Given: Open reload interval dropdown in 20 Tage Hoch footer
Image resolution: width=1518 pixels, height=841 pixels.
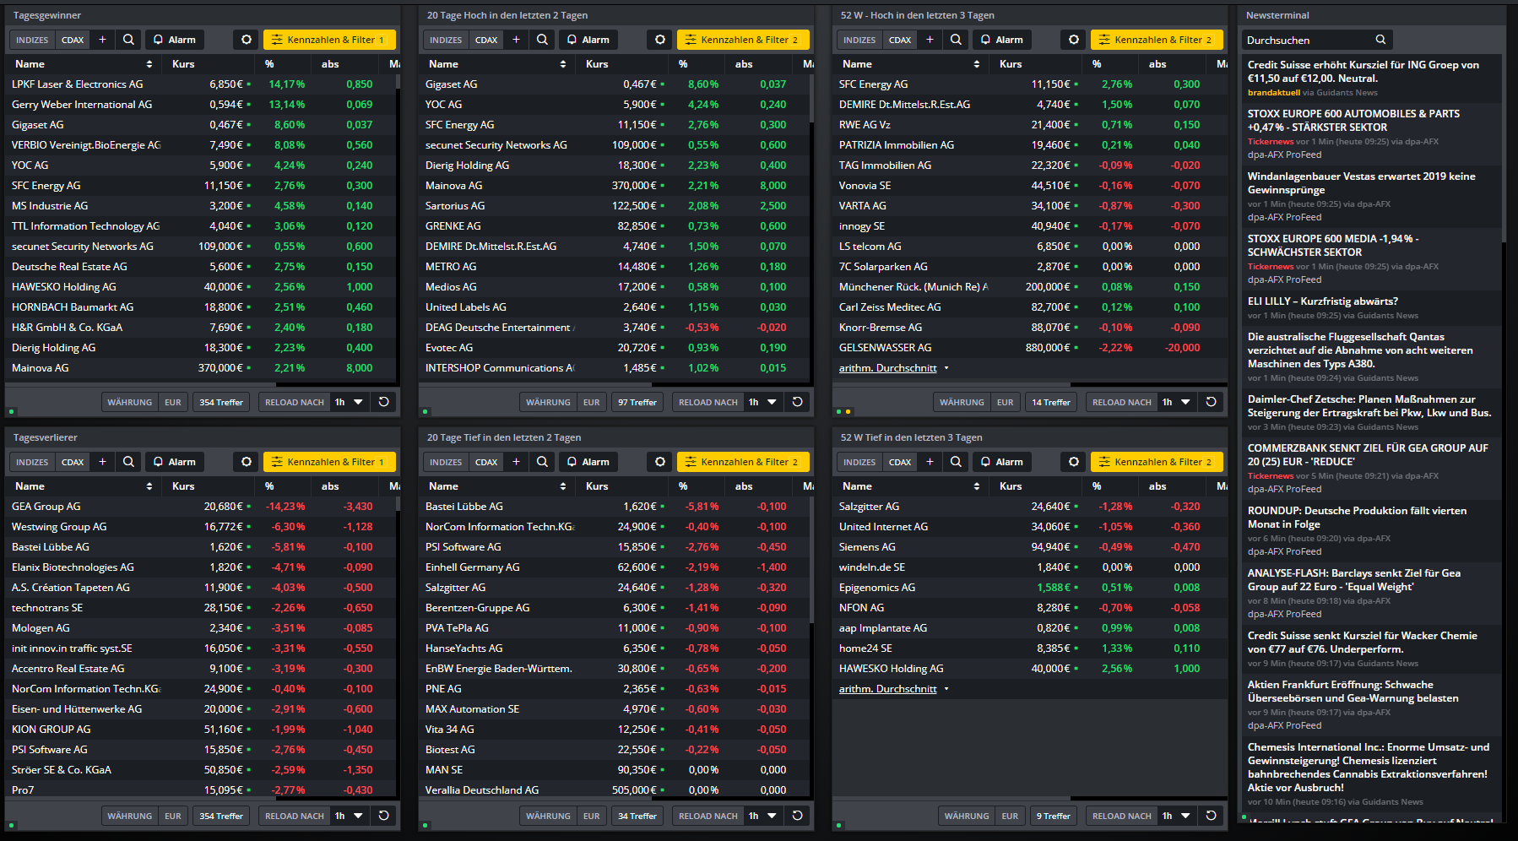Looking at the screenshot, I should tap(762, 402).
